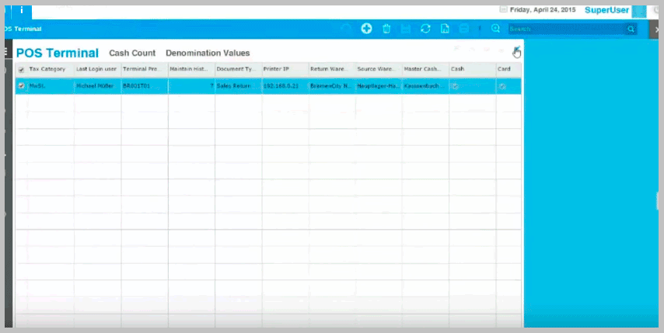Sort by Terminal Pre... column header
Viewport: 664px width, 333px height.
point(145,69)
